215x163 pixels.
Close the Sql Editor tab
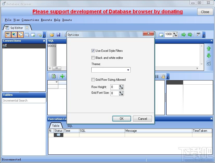pyautogui.click(x=27, y=28)
